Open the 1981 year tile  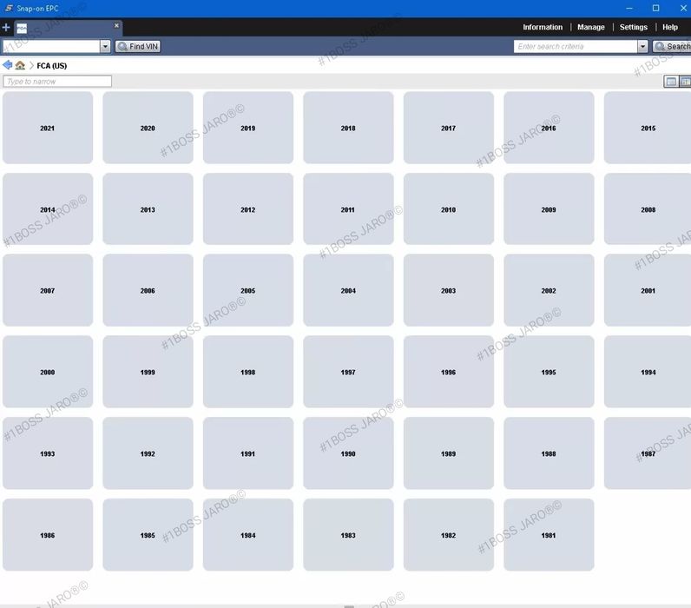pyautogui.click(x=549, y=535)
